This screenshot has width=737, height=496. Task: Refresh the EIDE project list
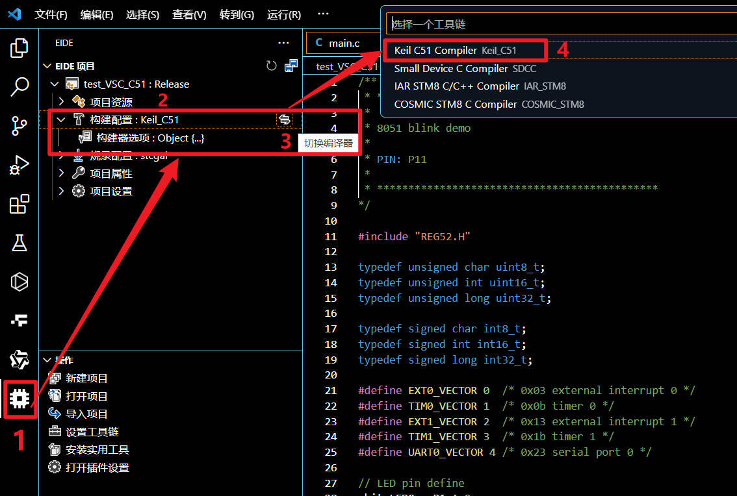pos(271,66)
